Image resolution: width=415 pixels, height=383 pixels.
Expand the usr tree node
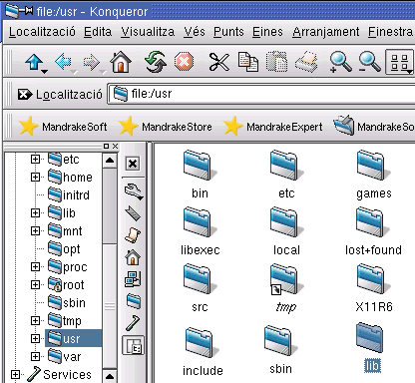click(x=35, y=338)
